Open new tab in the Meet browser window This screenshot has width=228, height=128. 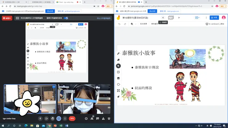pos(85,2)
